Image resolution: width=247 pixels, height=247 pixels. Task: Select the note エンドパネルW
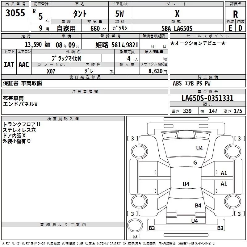pyautogui.click(x=20, y=104)
